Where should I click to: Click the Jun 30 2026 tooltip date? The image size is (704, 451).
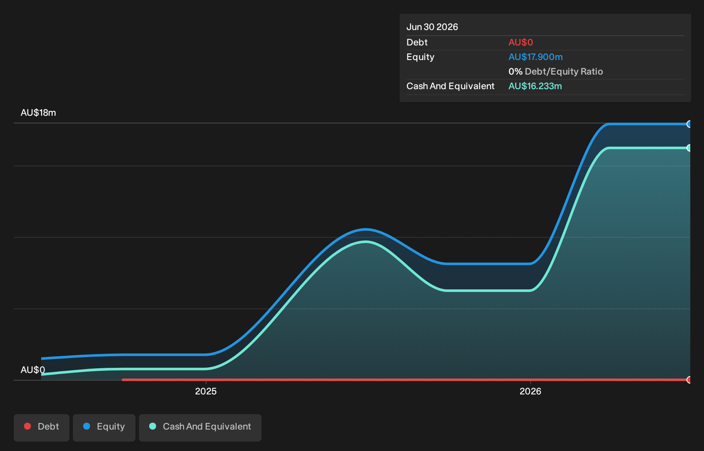click(432, 27)
